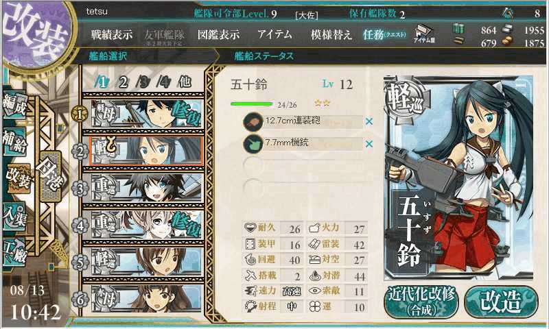Open the 工廠 factory sidebar icon
Image resolution: width=549 pixels, height=329 pixels.
click(14, 253)
